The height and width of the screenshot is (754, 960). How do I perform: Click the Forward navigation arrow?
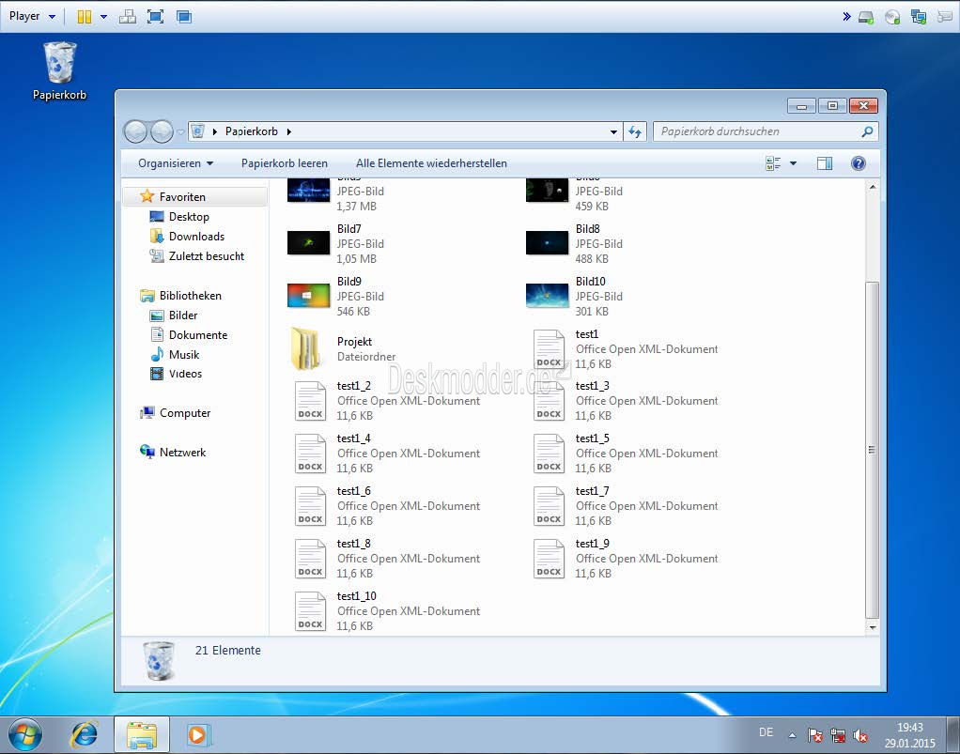pos(162,131)
